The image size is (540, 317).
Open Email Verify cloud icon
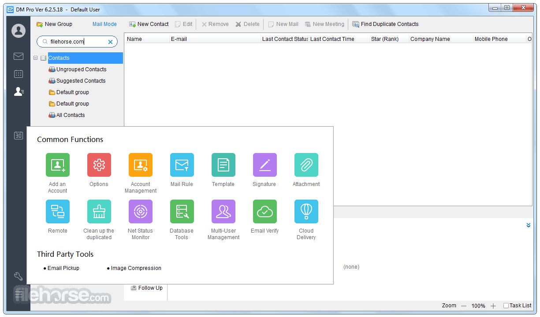[265, 211]
